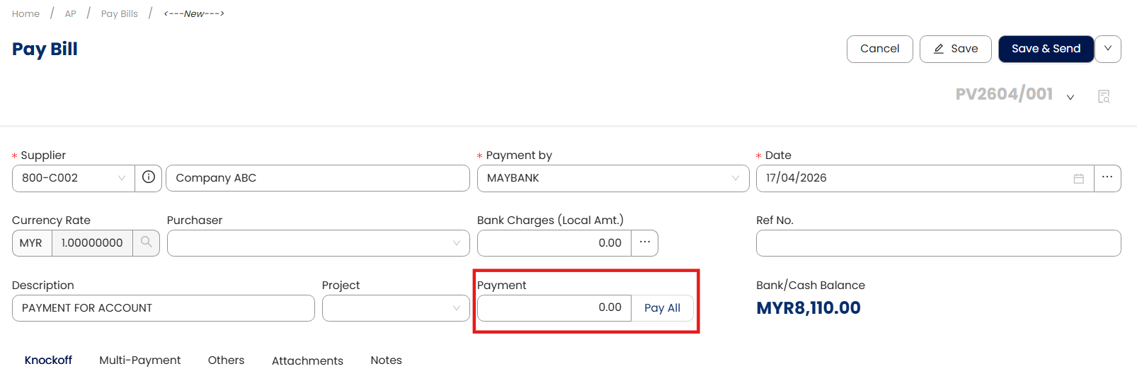Open the date calendar picker icon
The image size is (1137, 376).
pos(1078,179)
